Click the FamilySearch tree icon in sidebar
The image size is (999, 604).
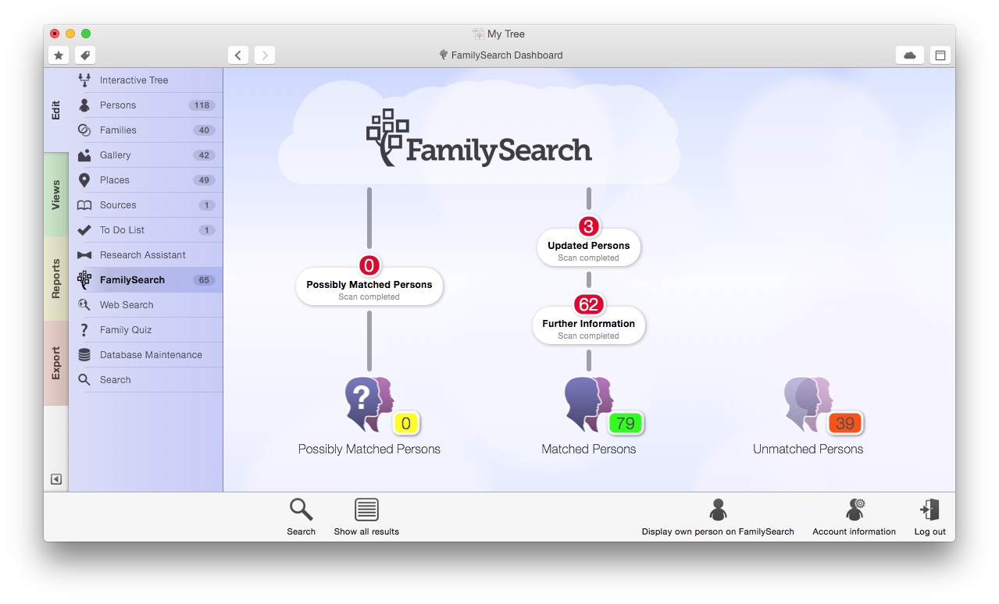(x=84, y=280)
